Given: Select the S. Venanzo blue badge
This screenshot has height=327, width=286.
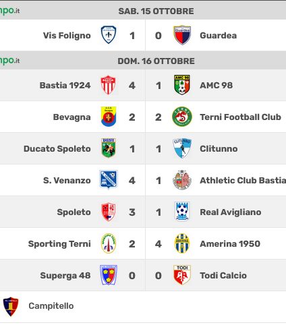Looking at the screenshot, I should pyautogui.click(x=109, y=180).
